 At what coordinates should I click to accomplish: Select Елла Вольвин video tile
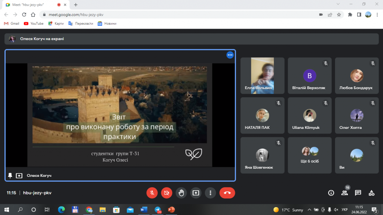[262, 76]
